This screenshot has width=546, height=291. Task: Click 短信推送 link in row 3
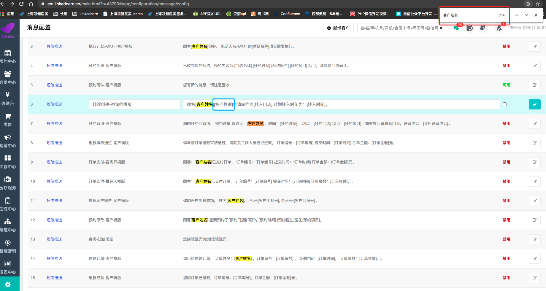pos(54,47)
